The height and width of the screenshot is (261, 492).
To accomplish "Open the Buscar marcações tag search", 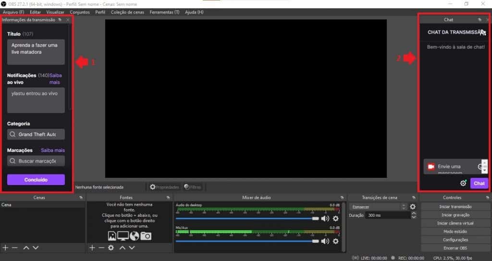I will (36, 161).
